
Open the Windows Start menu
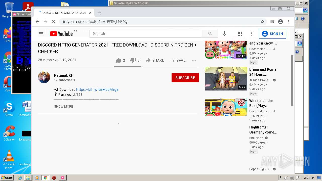7,178
